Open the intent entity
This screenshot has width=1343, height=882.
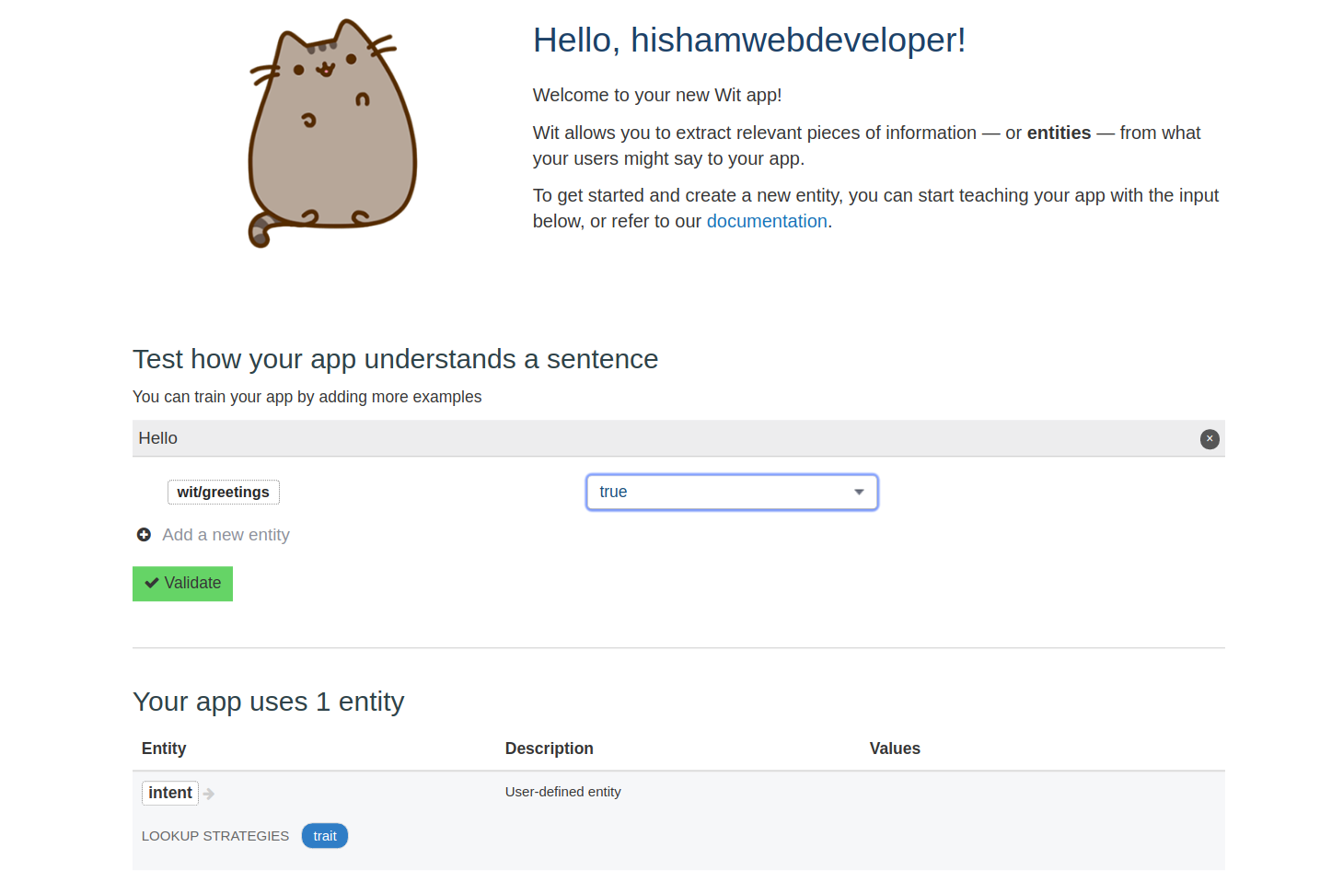(x=170, y=793)
